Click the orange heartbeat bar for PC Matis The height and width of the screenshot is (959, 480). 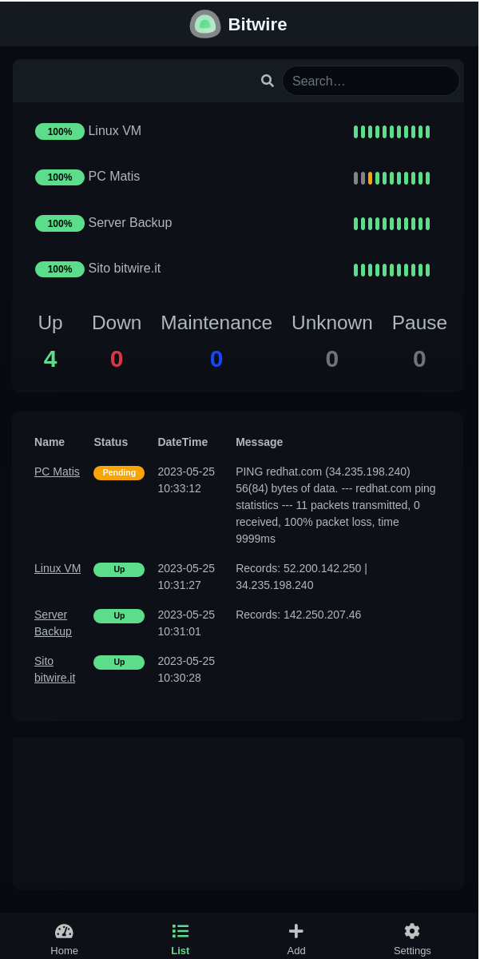click(x=370, y=178)
